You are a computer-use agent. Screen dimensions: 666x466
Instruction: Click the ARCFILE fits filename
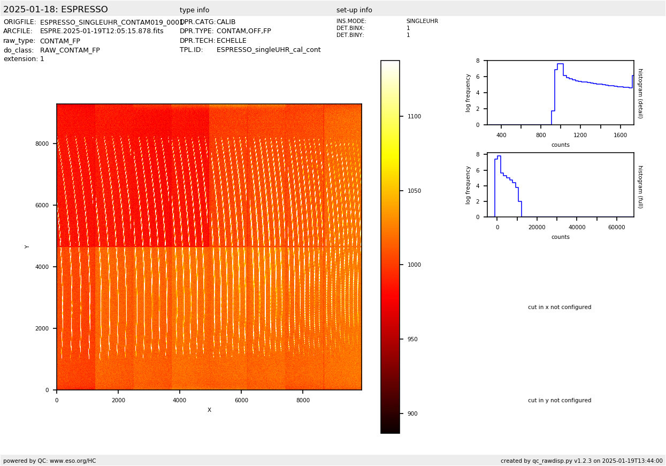[102, 32]
